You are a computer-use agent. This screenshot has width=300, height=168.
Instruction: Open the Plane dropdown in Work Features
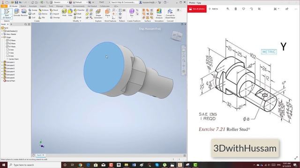click(107, 17)
